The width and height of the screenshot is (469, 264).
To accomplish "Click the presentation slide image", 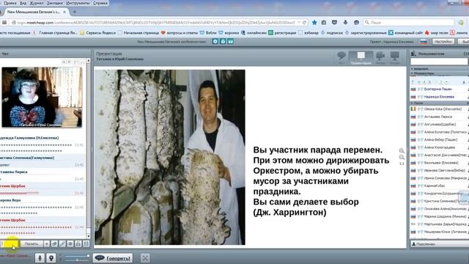I will tap(170, 157).
